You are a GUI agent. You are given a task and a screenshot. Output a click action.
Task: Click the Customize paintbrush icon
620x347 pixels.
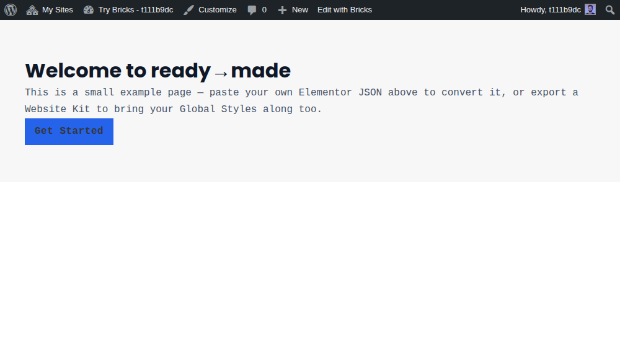[x=188, y=10]
